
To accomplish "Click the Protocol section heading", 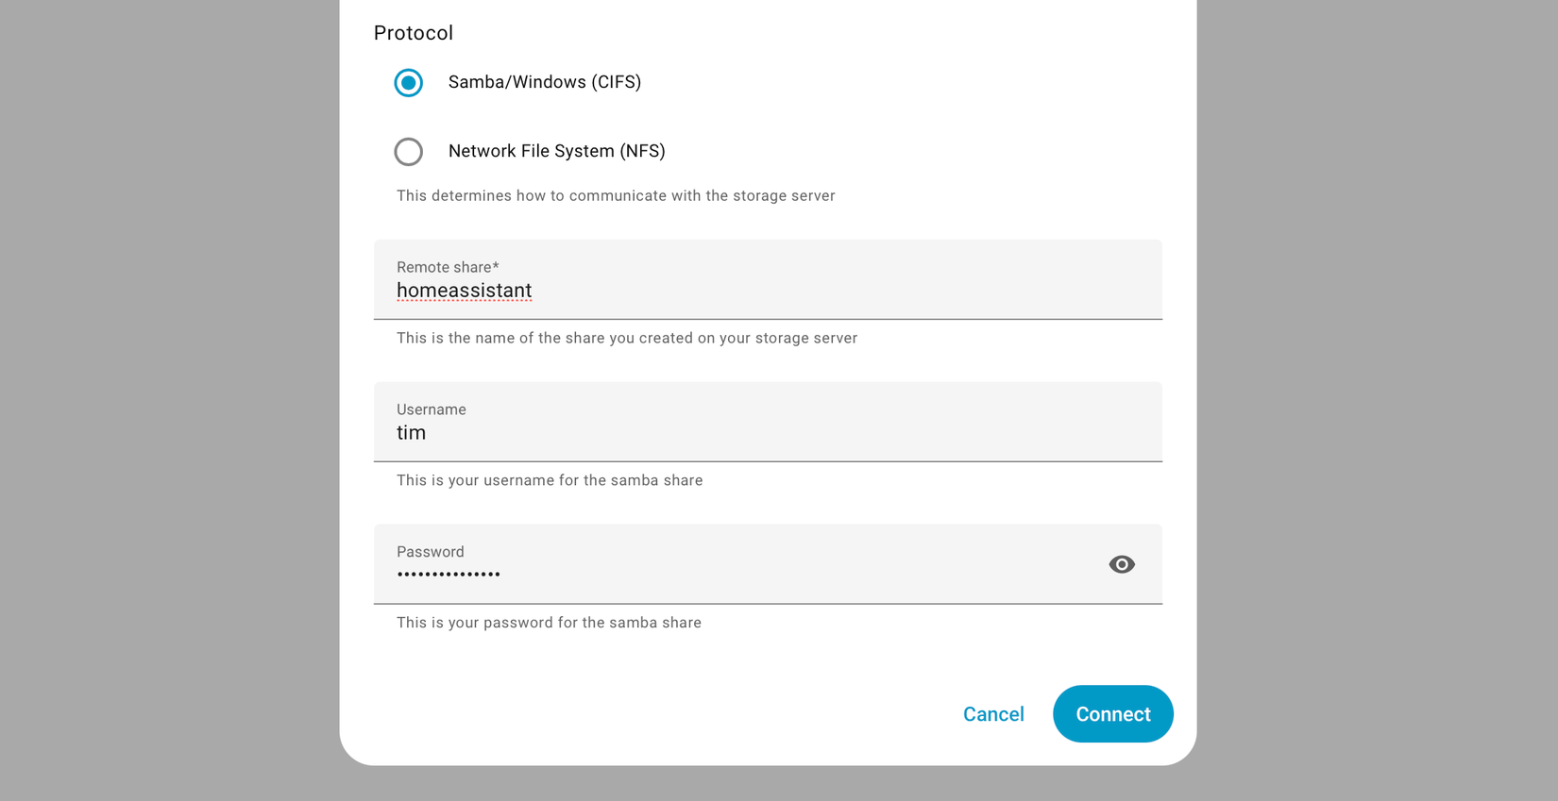I will click(414, 32).
